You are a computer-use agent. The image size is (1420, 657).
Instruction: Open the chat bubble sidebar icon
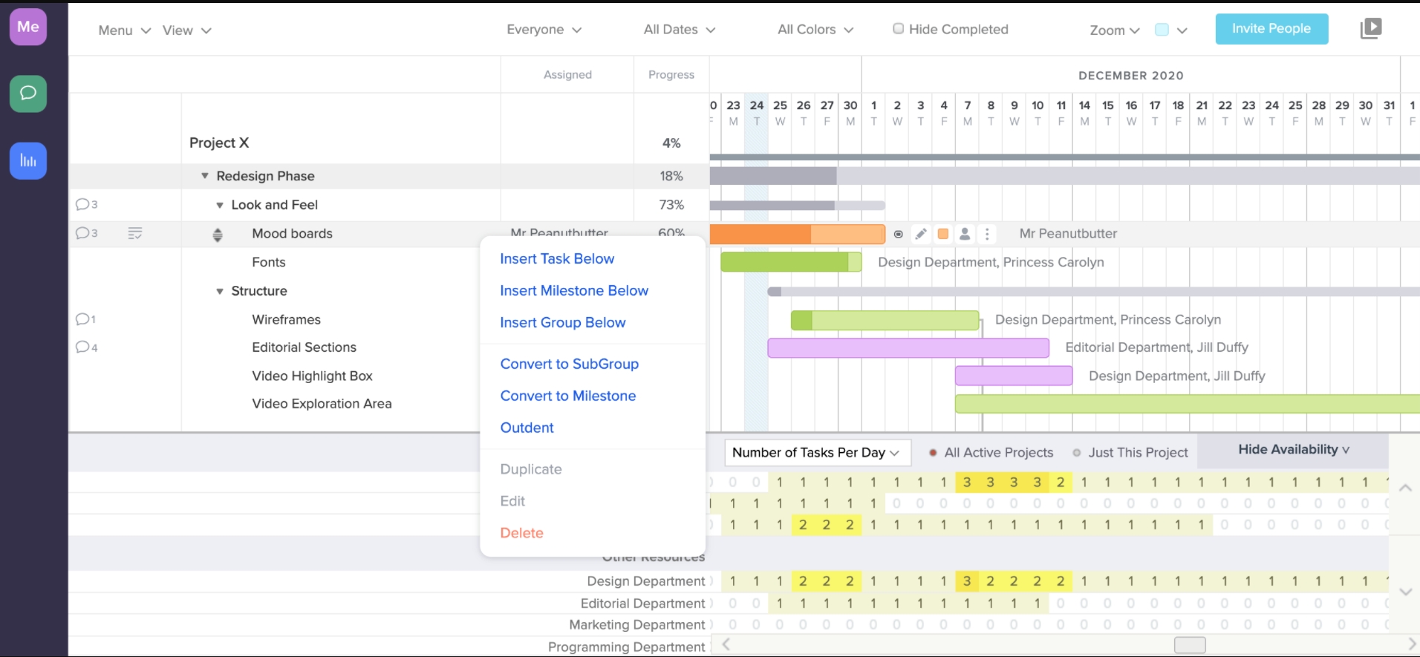(x=28, y=94)
